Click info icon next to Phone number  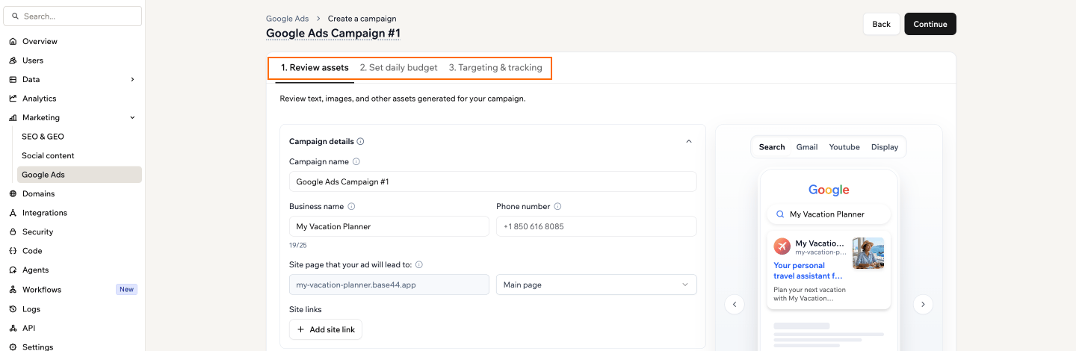pos(557,206)
